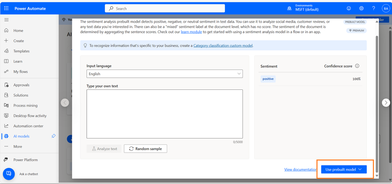392x184 pixels.
Task: Open the Solutions icon
Action: coord(7,95)
